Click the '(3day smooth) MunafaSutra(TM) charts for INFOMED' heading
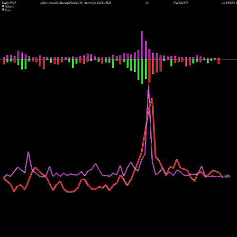237x237 pixels. (75, 3)
